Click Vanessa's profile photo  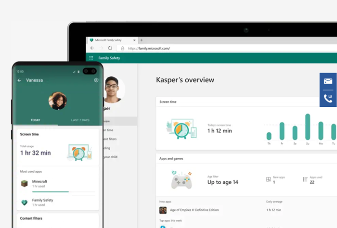[x=58, y=101]
